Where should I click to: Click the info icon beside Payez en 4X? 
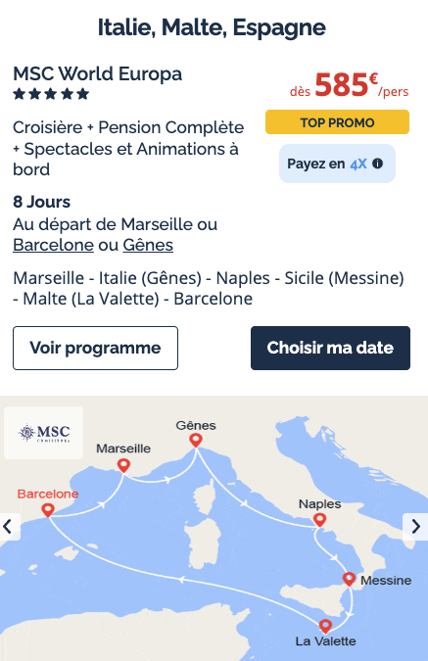(x=377, y=164)
